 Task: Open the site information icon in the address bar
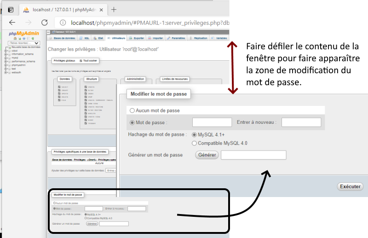click(x=63, y=23)
